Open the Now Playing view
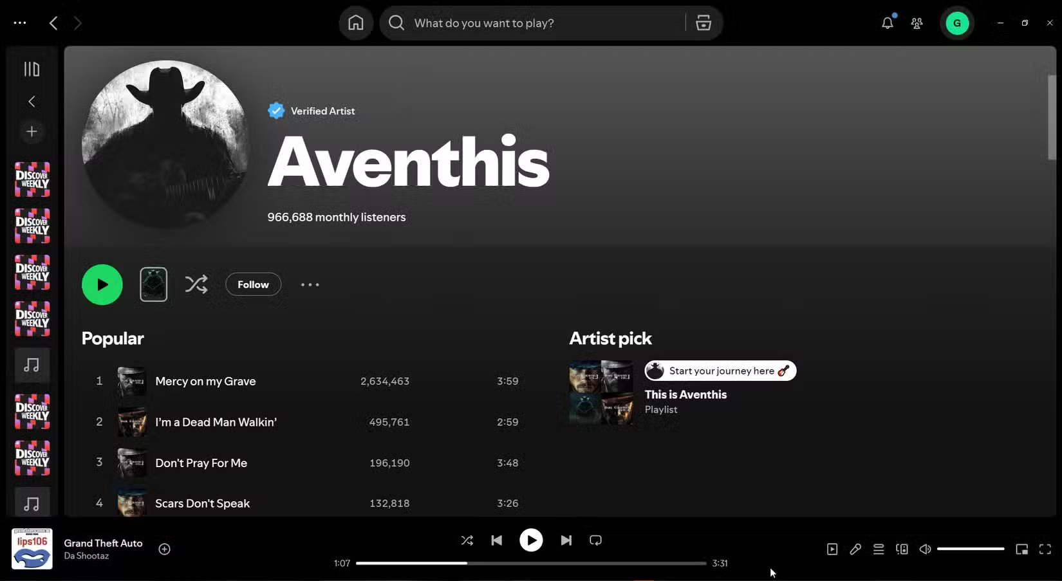This screenshot has width=1062, height=581. (x=832, y=549)
